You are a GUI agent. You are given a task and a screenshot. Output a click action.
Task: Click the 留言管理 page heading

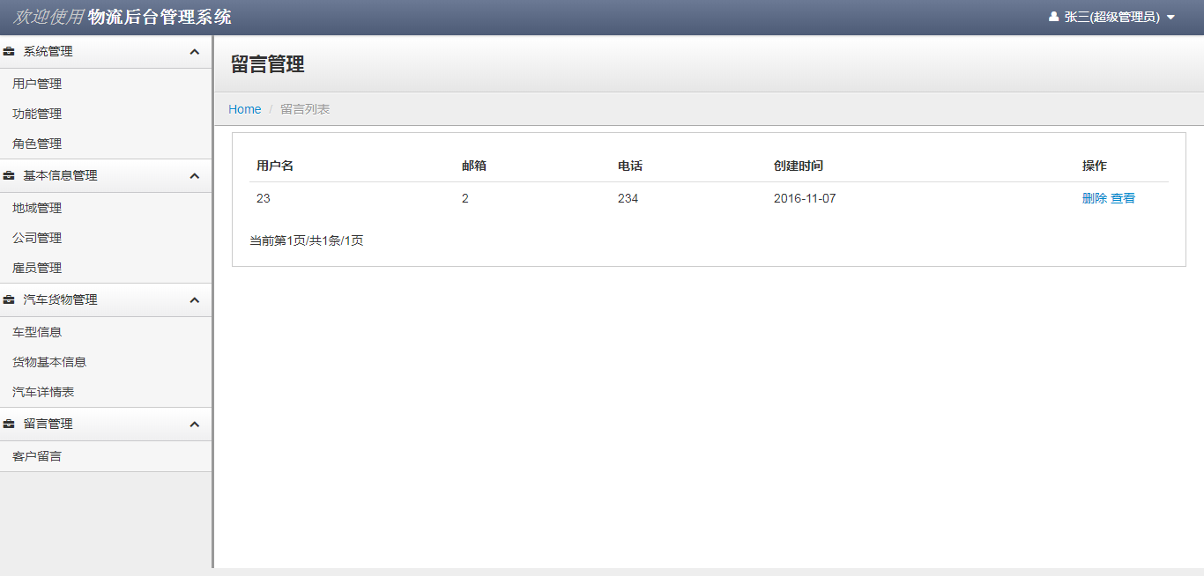267,64
